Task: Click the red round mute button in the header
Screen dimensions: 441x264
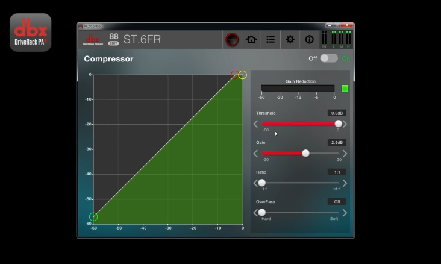Action: coord(232,40)
